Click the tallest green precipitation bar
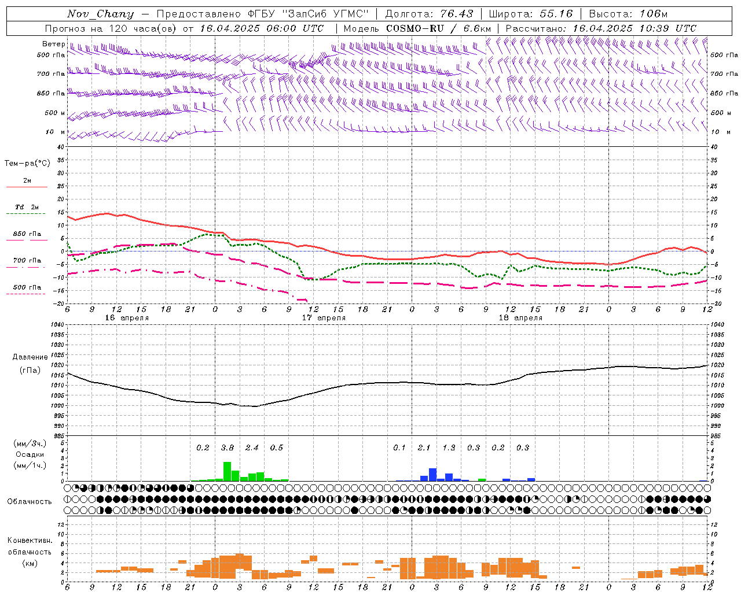Viewport: 741px width, 592px height. click(x=228, y=471)
